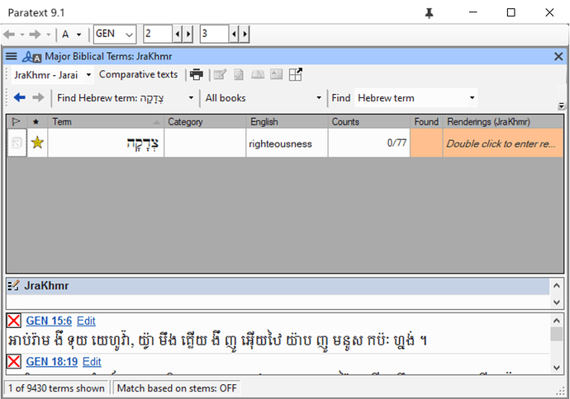This screenshot has height=399, width=570.
Task: Sort by the Counts column header
Action: tap(369, 121)
